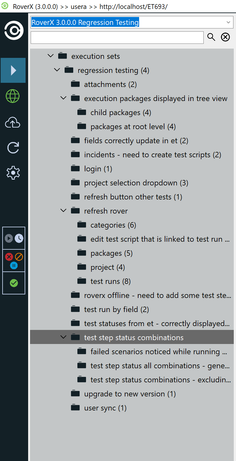
Task: Collapse the refresh rover folder
Action: click(x=63, y=211)
